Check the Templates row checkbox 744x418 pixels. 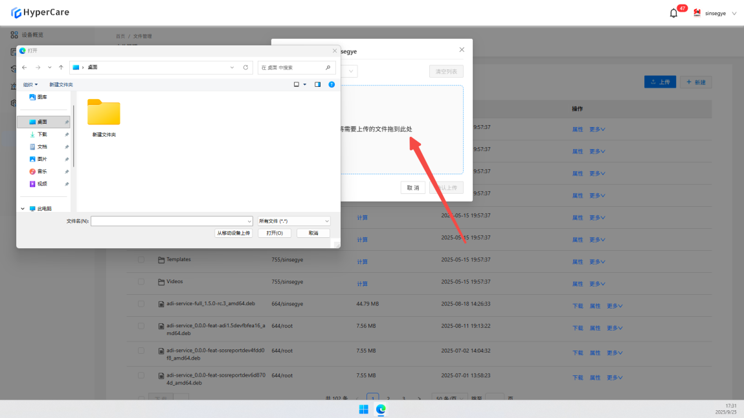pyautogui.click(x=141, y=260)
